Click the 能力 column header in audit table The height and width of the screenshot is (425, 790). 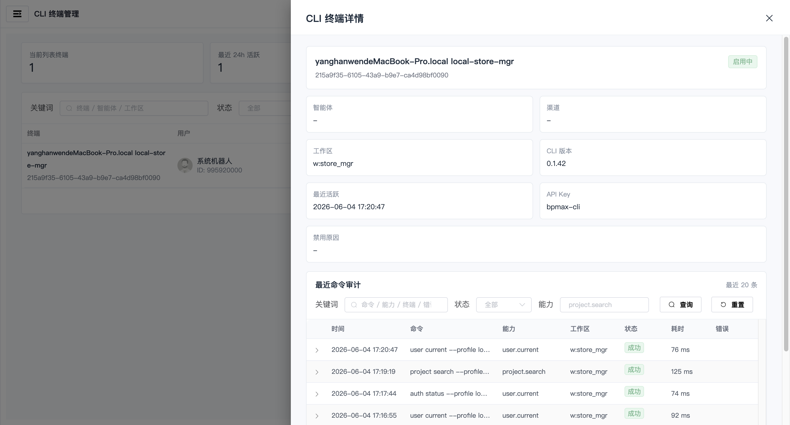(508, 329)
